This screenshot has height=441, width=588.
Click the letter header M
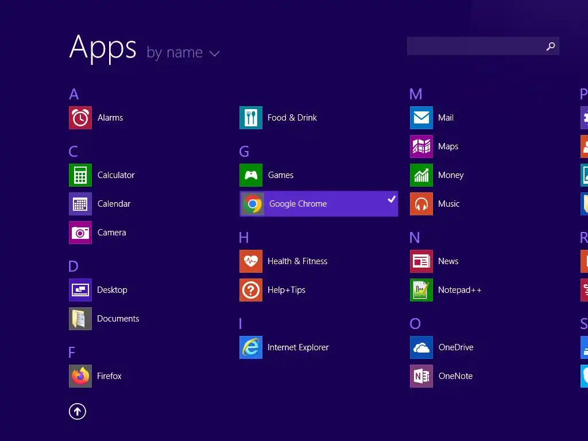point(416,94)
